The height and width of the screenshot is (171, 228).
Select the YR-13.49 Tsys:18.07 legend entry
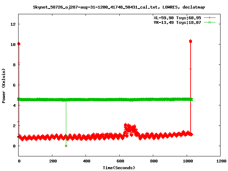(x=177, y=22)
